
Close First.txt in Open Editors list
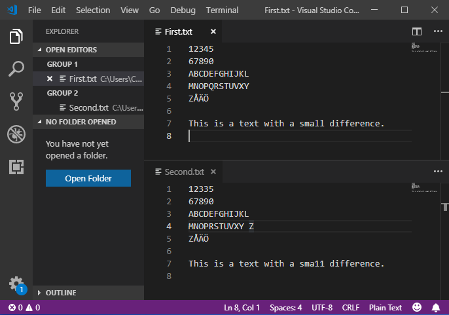click(x=50, y=79)
